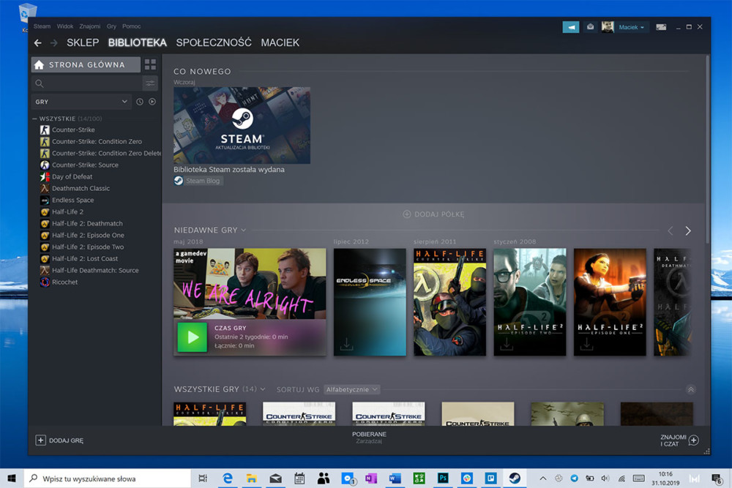Open Photoshop from the taskbar

click(443, 478)
